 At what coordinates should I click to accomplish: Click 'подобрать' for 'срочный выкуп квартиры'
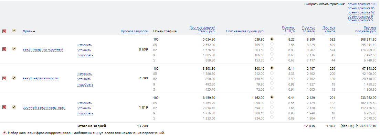85,113
